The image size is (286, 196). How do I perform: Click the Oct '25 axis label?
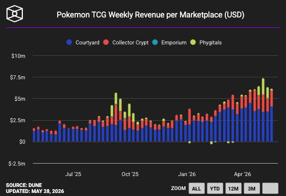pos(130,174)
